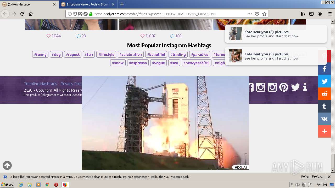Share to Twitter from side share bar
Image resolution: width=335 pixels, height=188 pixels.
[325, 81]
